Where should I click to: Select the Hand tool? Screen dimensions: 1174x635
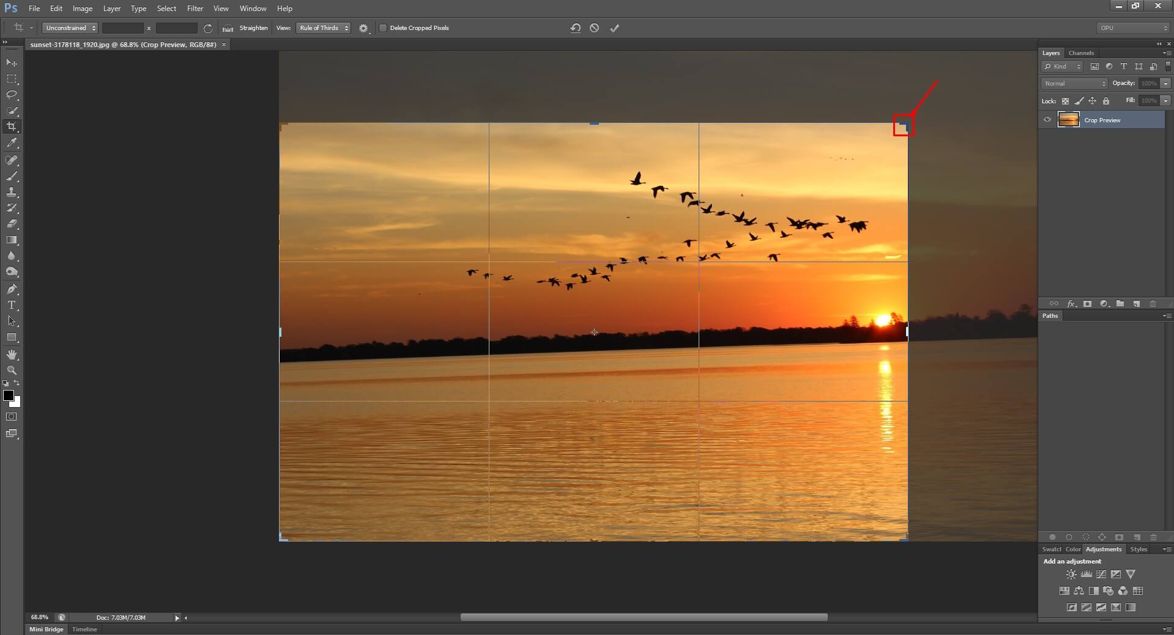point(12,354)
